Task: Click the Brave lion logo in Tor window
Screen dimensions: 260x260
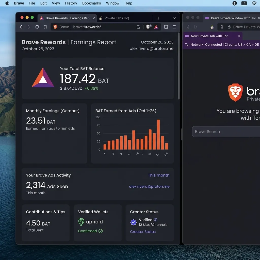Action: tap(235, 92)
